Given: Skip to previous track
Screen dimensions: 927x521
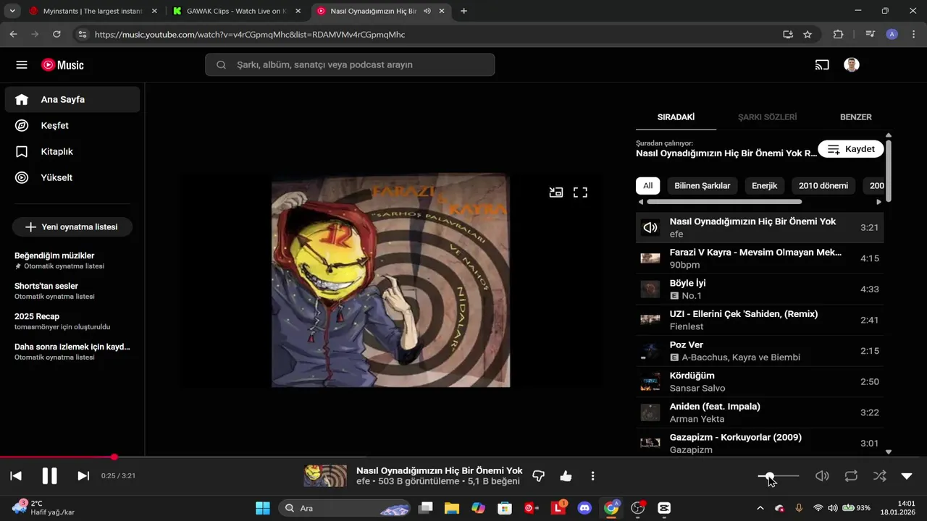Looking at the screenshot, I should (x=16, y=476).
